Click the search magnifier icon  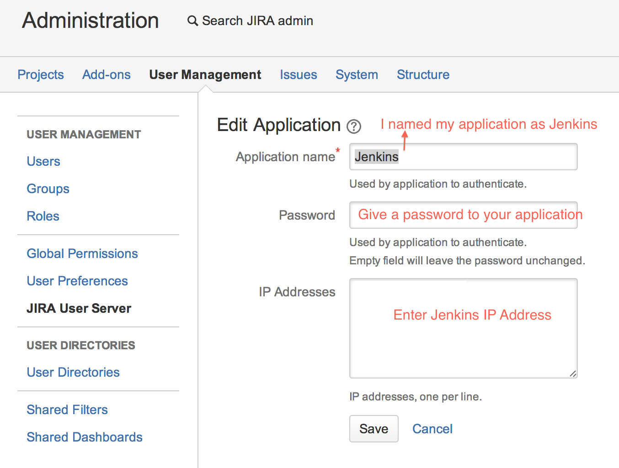pyautogui.click(x=192, y=21)
